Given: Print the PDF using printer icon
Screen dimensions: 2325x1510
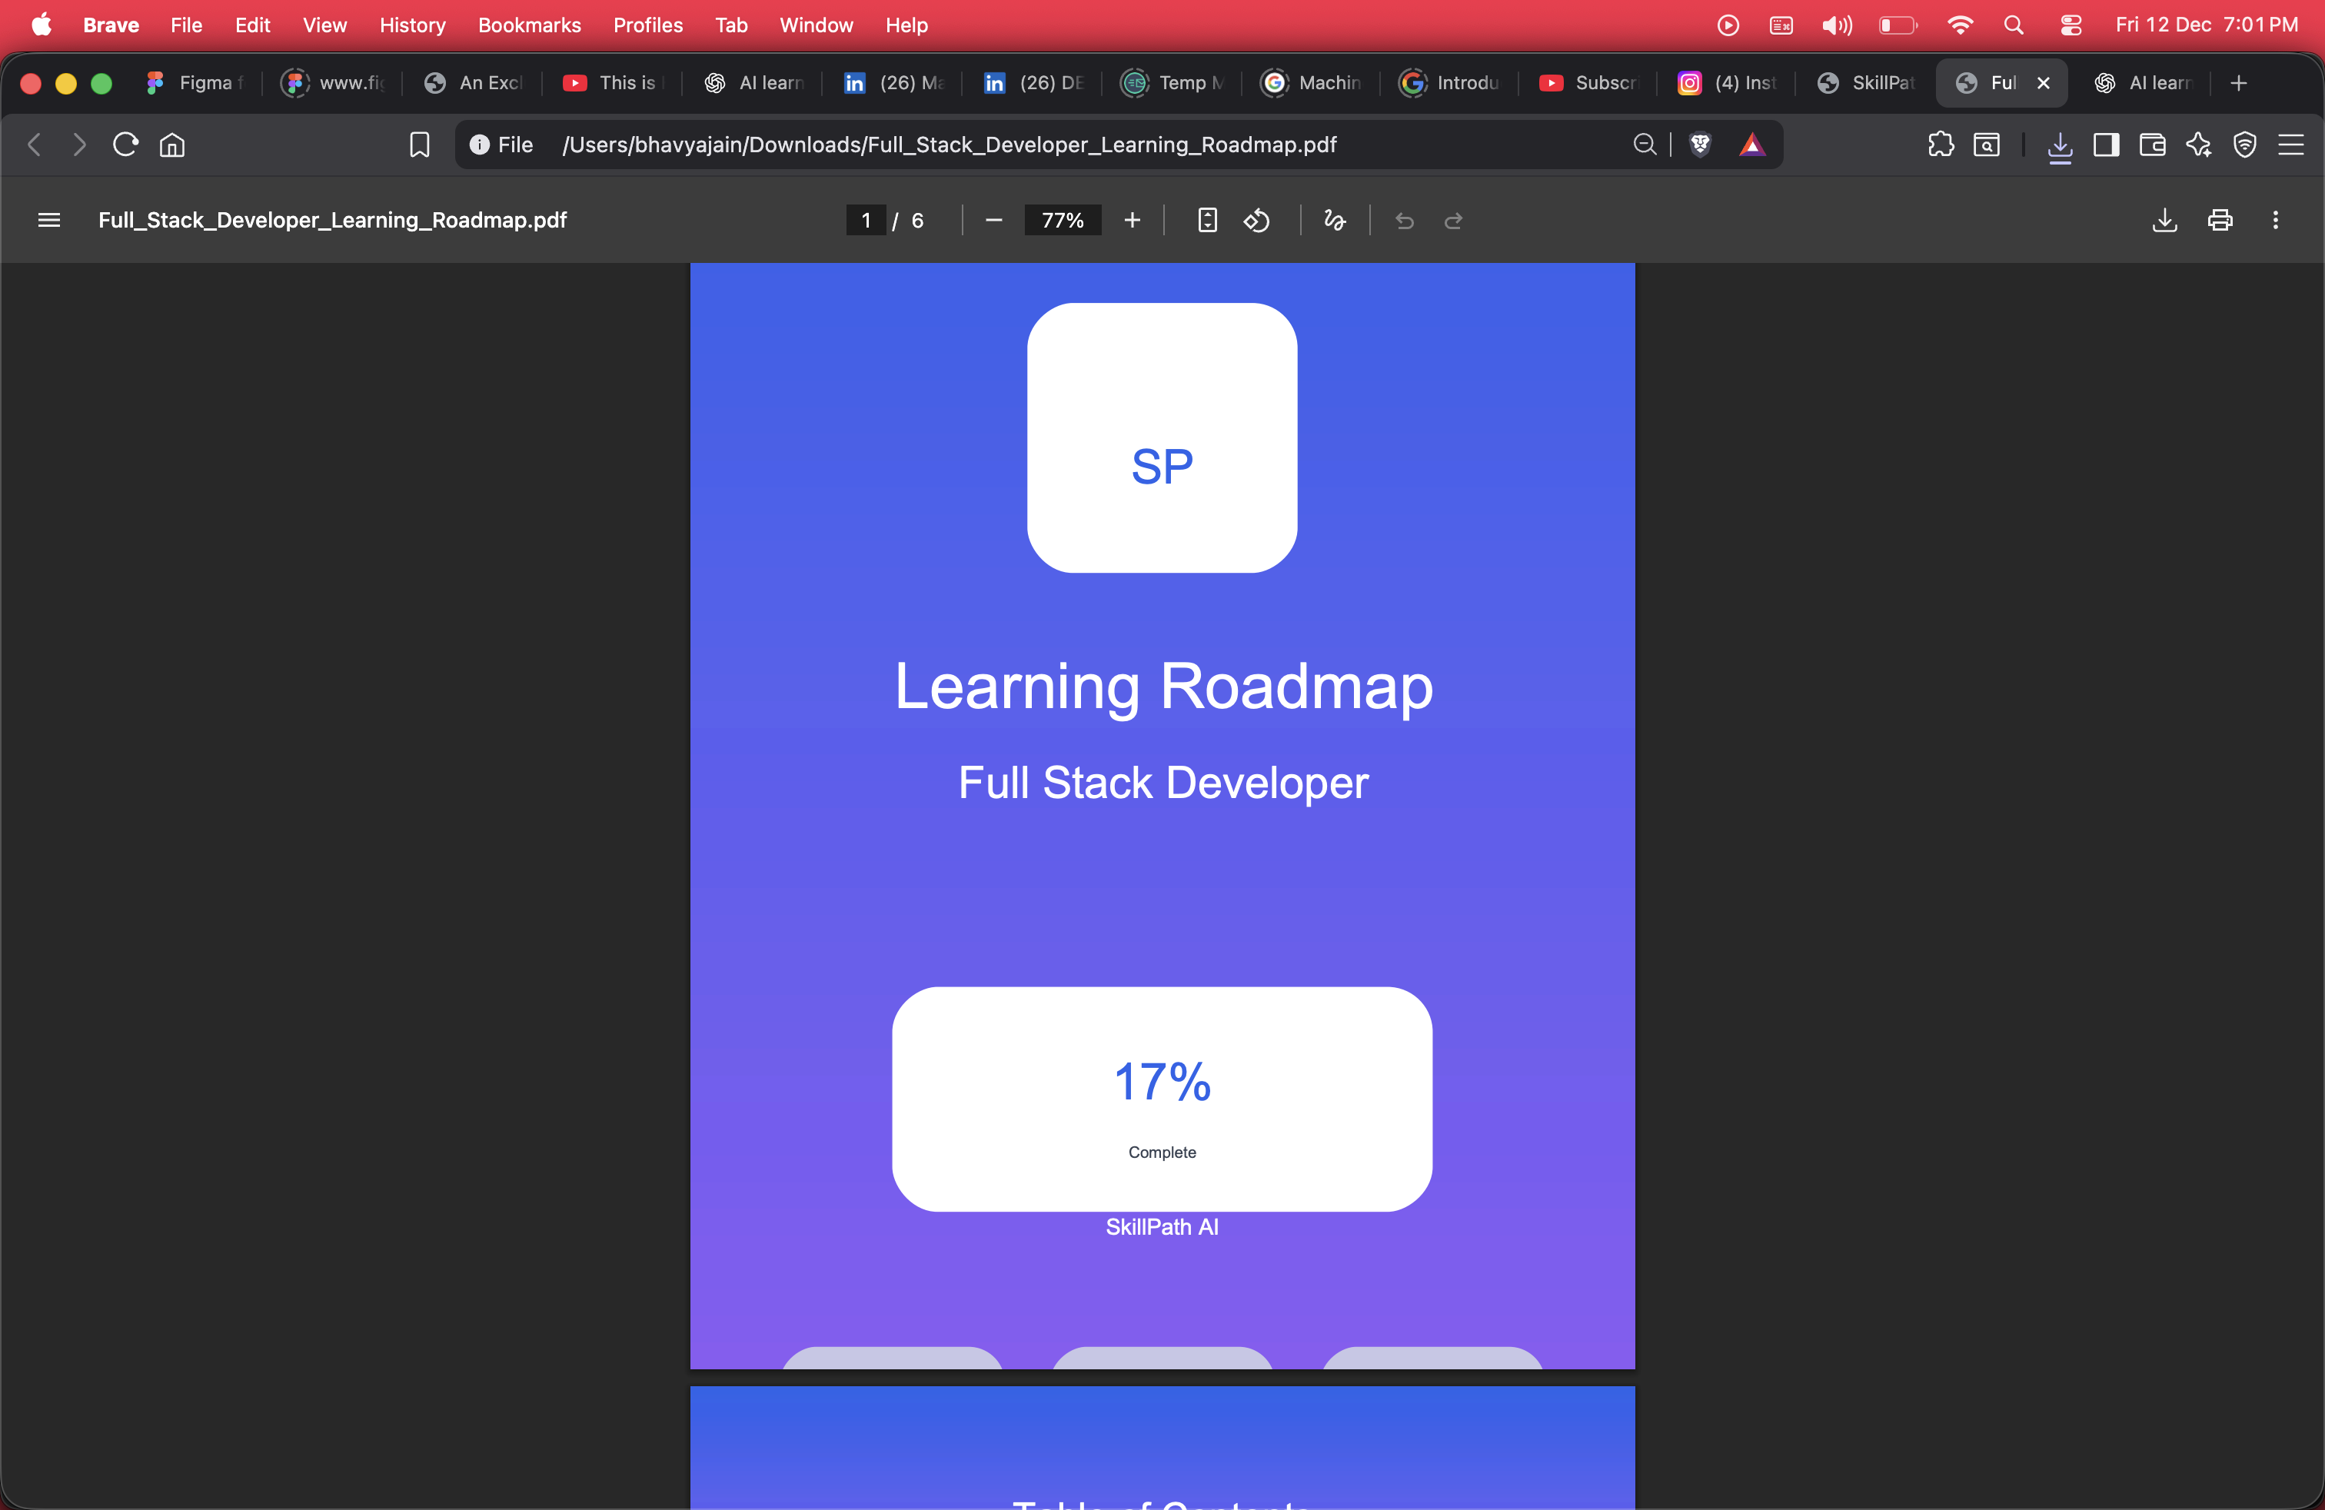Looking at the screenshot, I should coord(2220,221).
